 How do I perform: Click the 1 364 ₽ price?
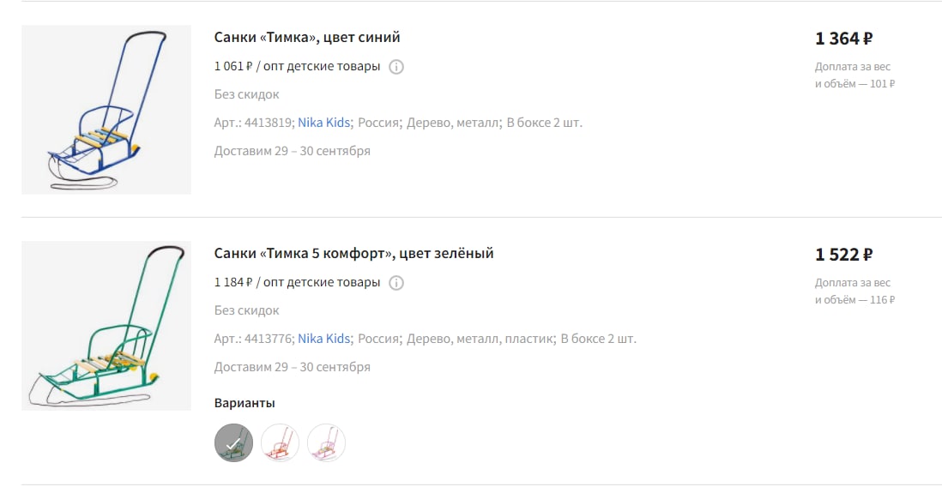(x=843, y=39)
